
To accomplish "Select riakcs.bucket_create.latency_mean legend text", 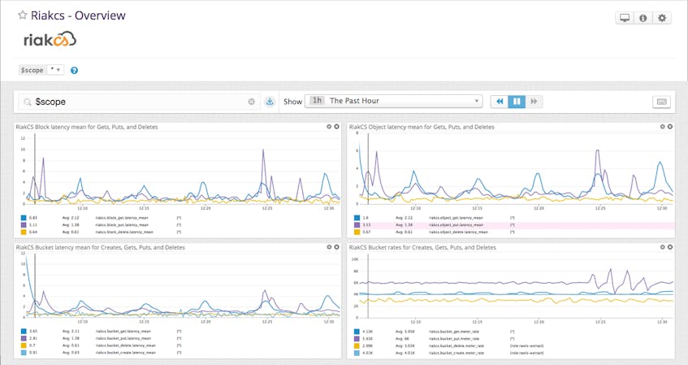I will tap(125, 353).
